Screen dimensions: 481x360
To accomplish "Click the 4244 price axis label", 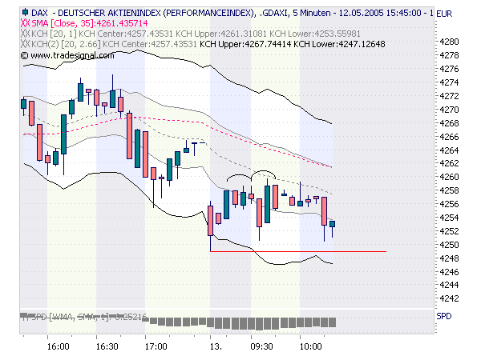I will click(x=449, y=285).
